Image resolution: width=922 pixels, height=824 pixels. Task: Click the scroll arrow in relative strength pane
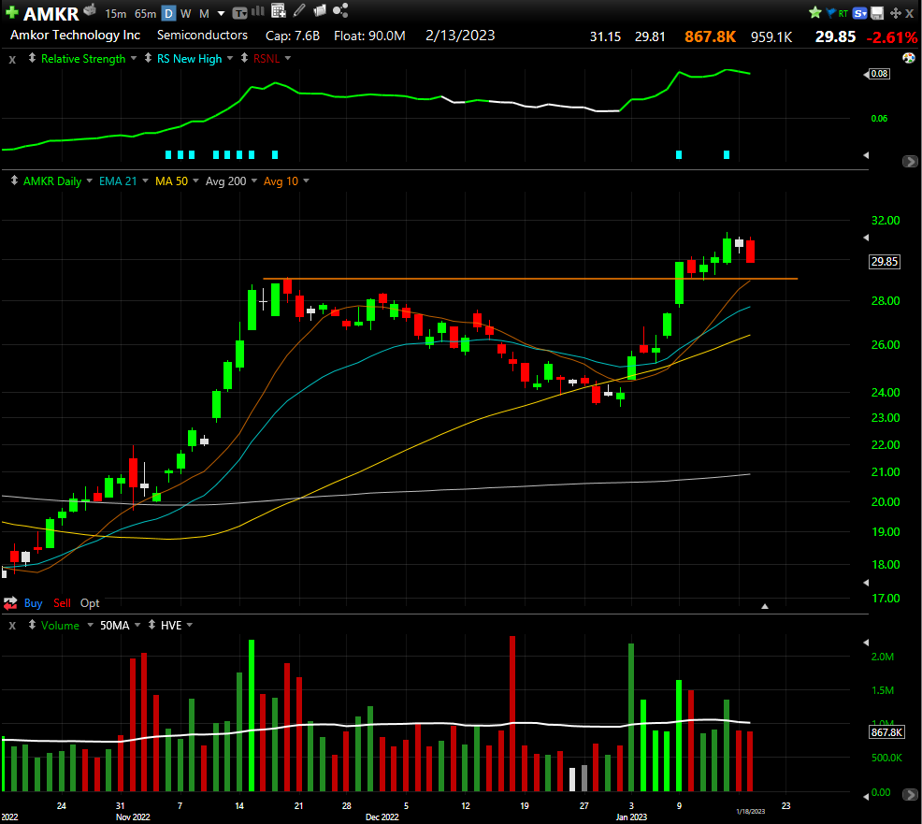pyautogui.click(x=909, y=161)
